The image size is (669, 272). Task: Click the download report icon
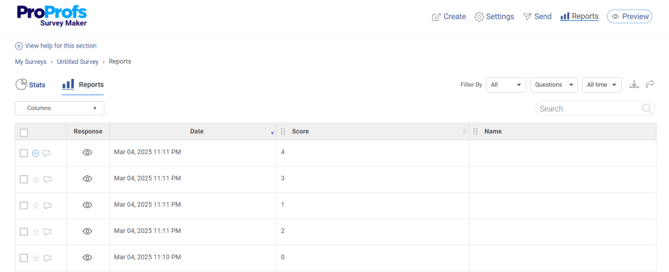634,84
